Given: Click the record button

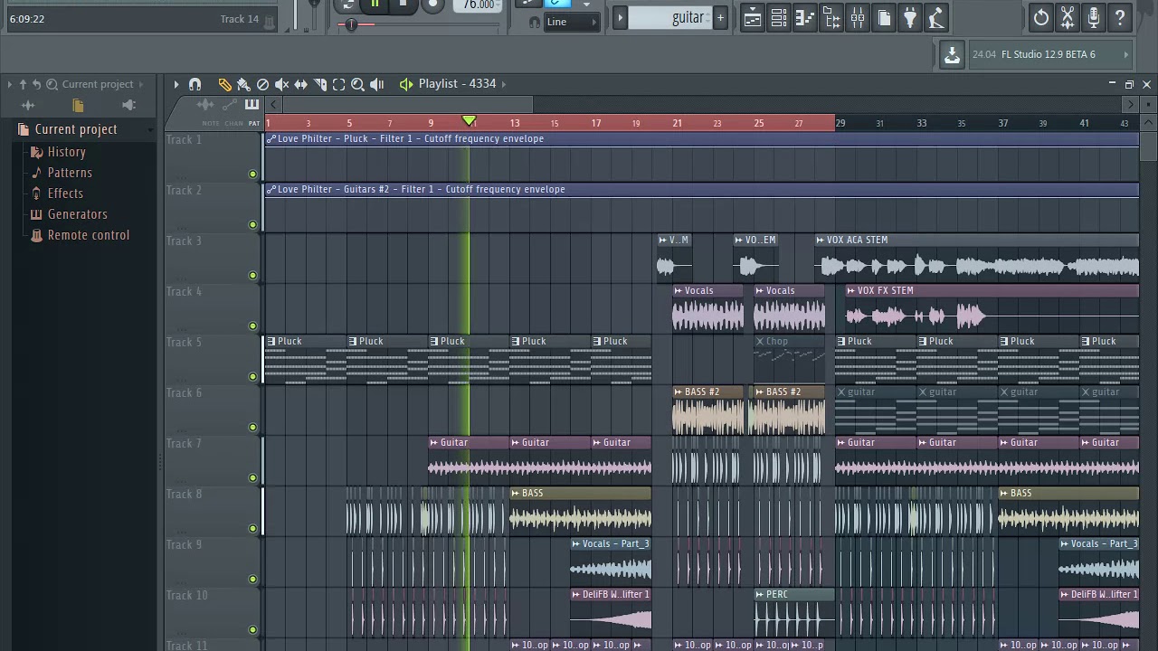Looking at the screenshot, I should click(x=432, y=5).
